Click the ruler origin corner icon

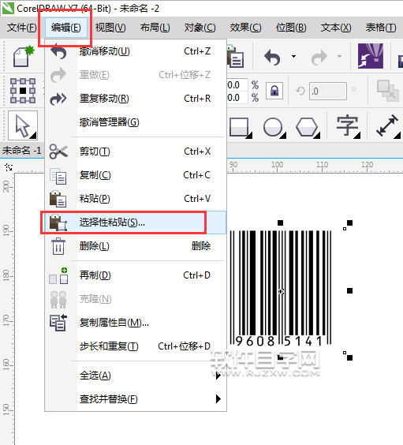(x=9, y=167)
